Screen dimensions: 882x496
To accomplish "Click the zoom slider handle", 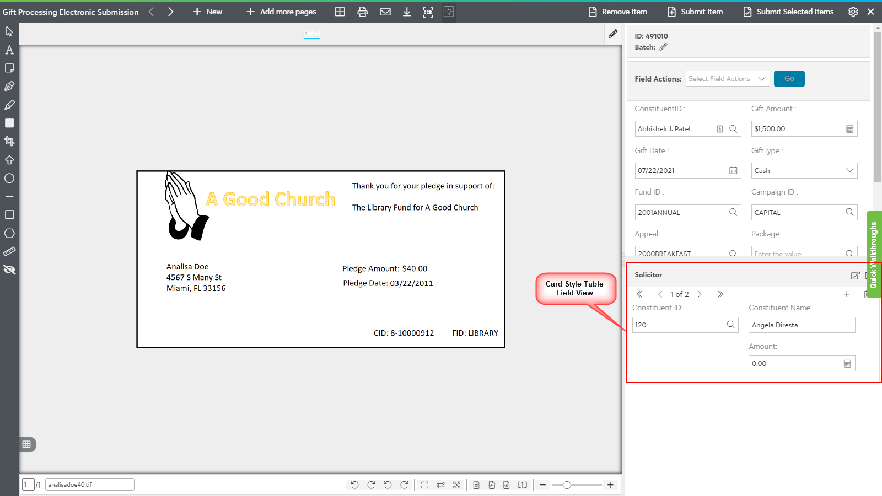I will click(567, 485).
